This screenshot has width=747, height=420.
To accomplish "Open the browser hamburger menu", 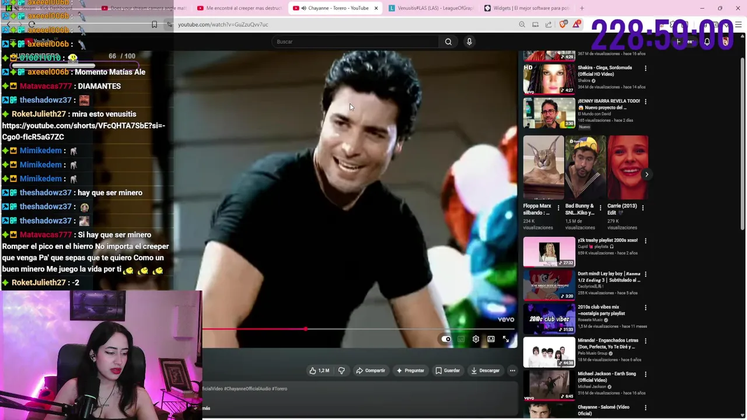I will (739, 24).
